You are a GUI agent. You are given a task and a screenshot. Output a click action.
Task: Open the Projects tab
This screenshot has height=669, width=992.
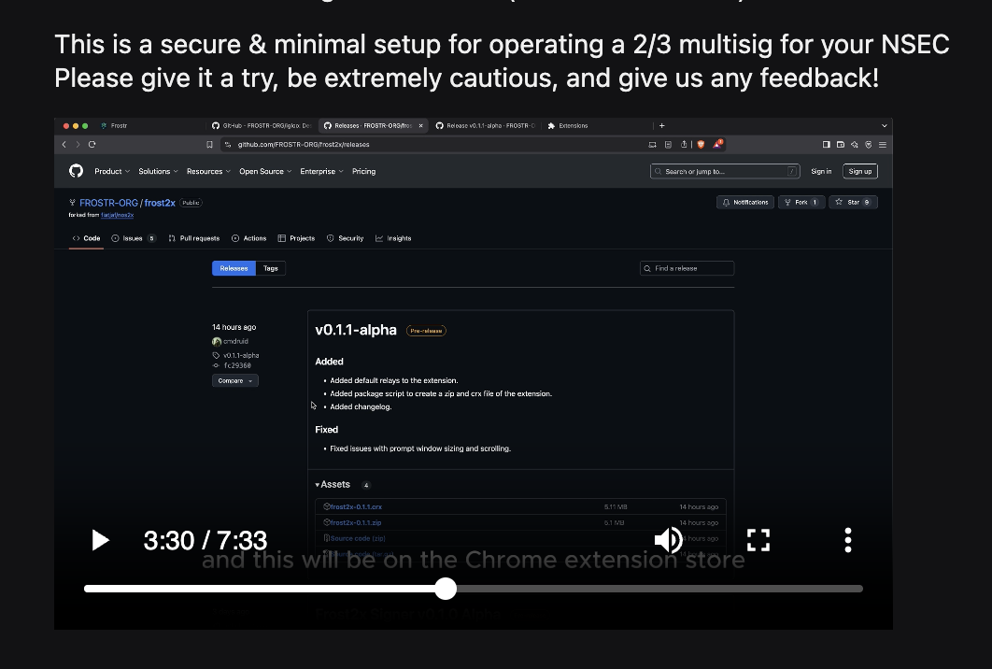pos(296,238)
